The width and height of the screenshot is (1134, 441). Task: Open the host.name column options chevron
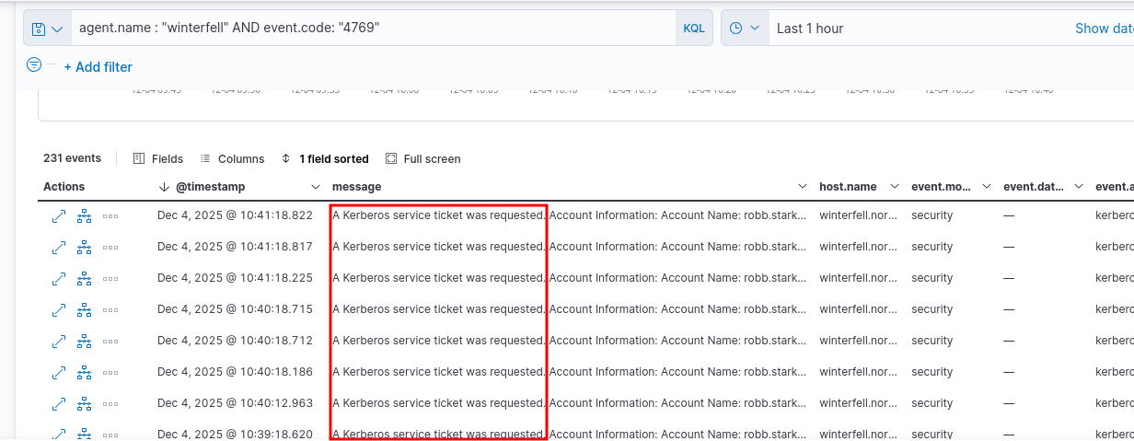[894, 187]
